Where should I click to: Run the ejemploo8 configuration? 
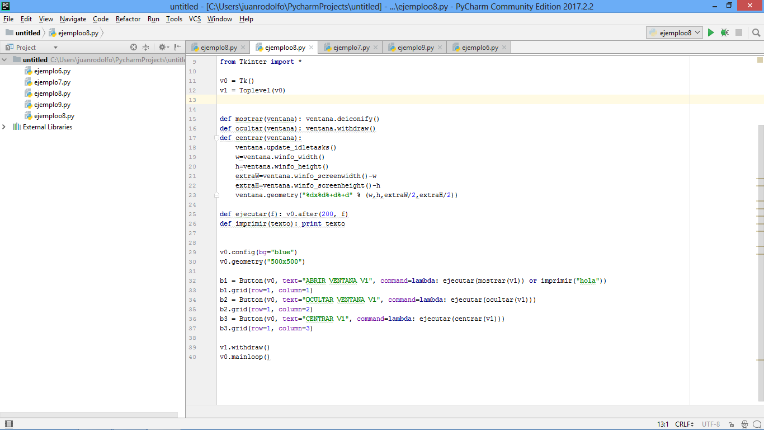point(711,32)
